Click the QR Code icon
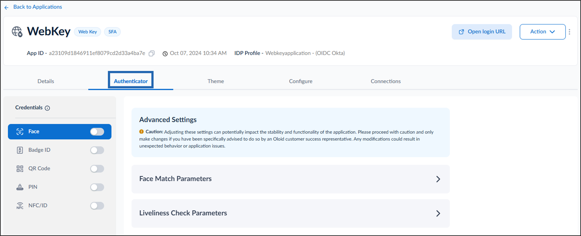581x236 pixels. [x=20, y=169]
